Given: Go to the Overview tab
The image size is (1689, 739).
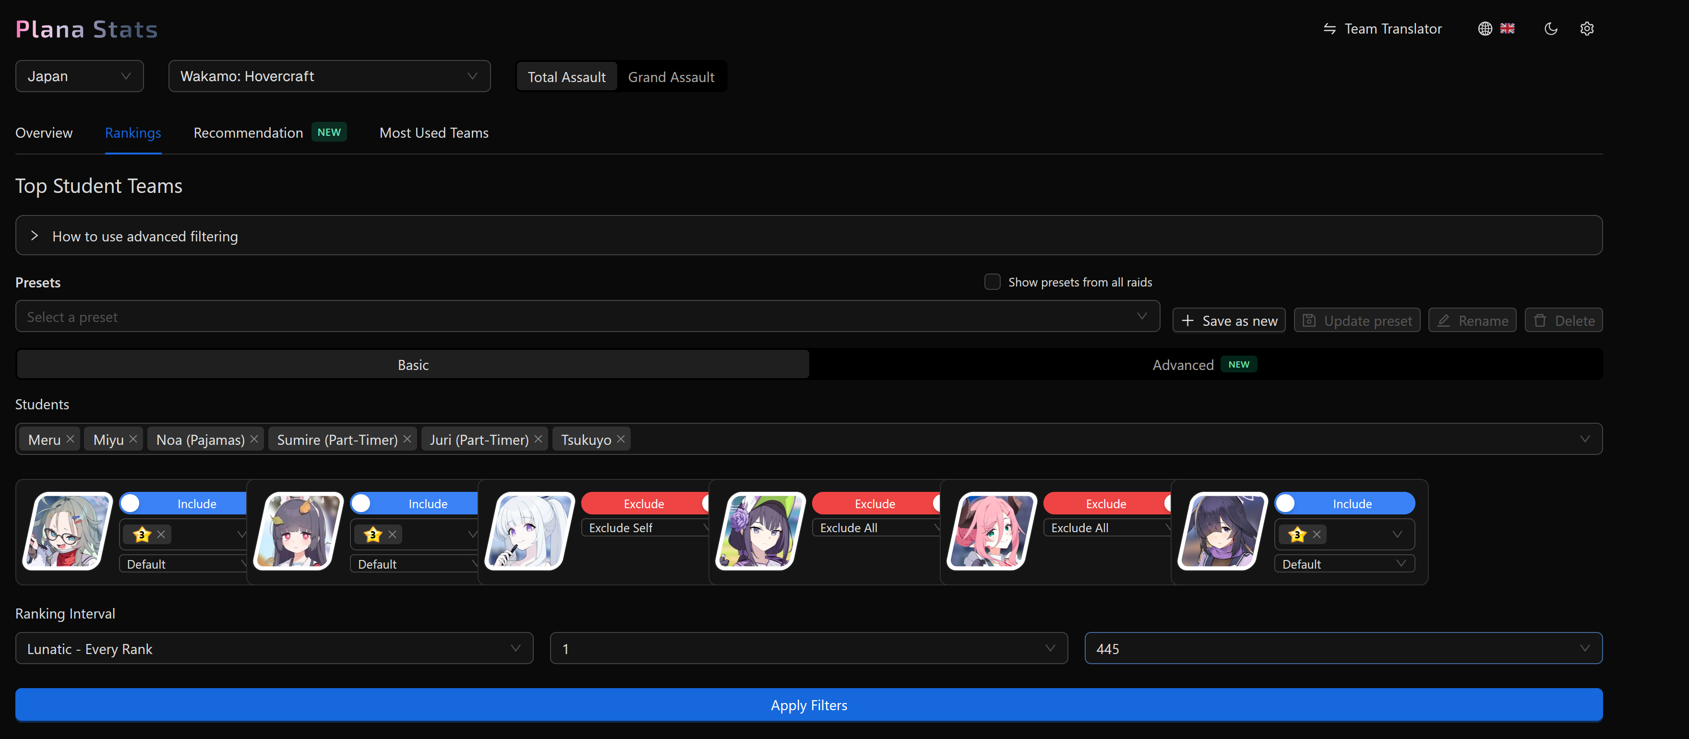Looking at the screenshot, I should 44,132.
